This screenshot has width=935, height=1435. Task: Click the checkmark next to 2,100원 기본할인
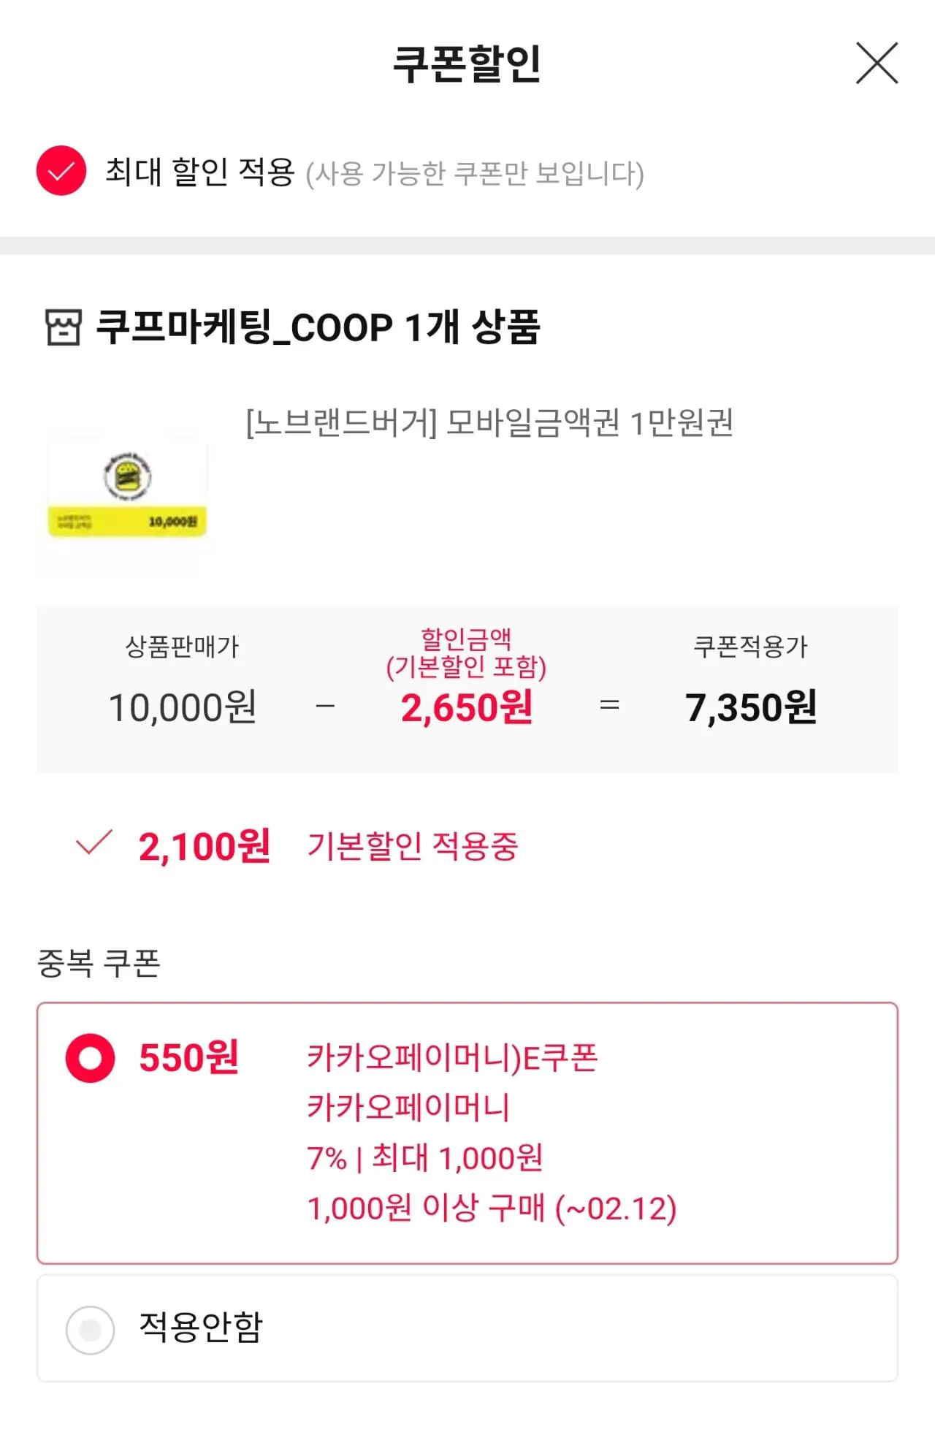point(94,843)
